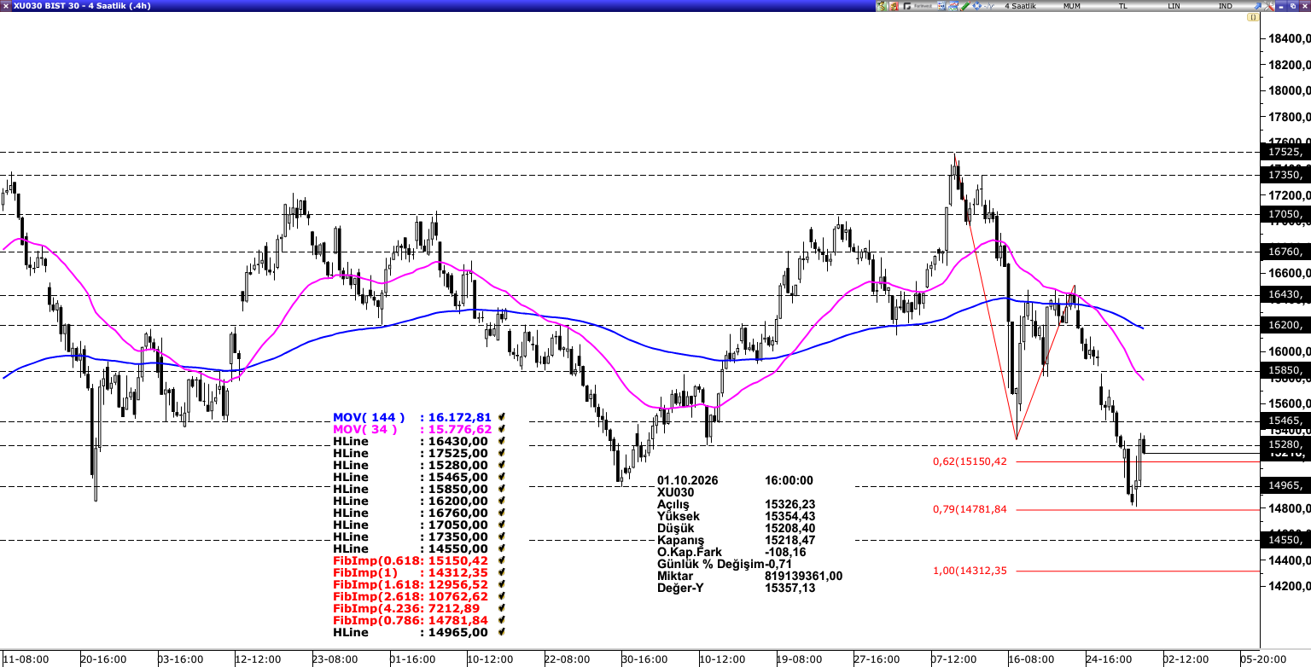The height and width of the screenshot is (667, 1311).
Task: Click the blue four-arrow move icon
Action: click(976, 6)
